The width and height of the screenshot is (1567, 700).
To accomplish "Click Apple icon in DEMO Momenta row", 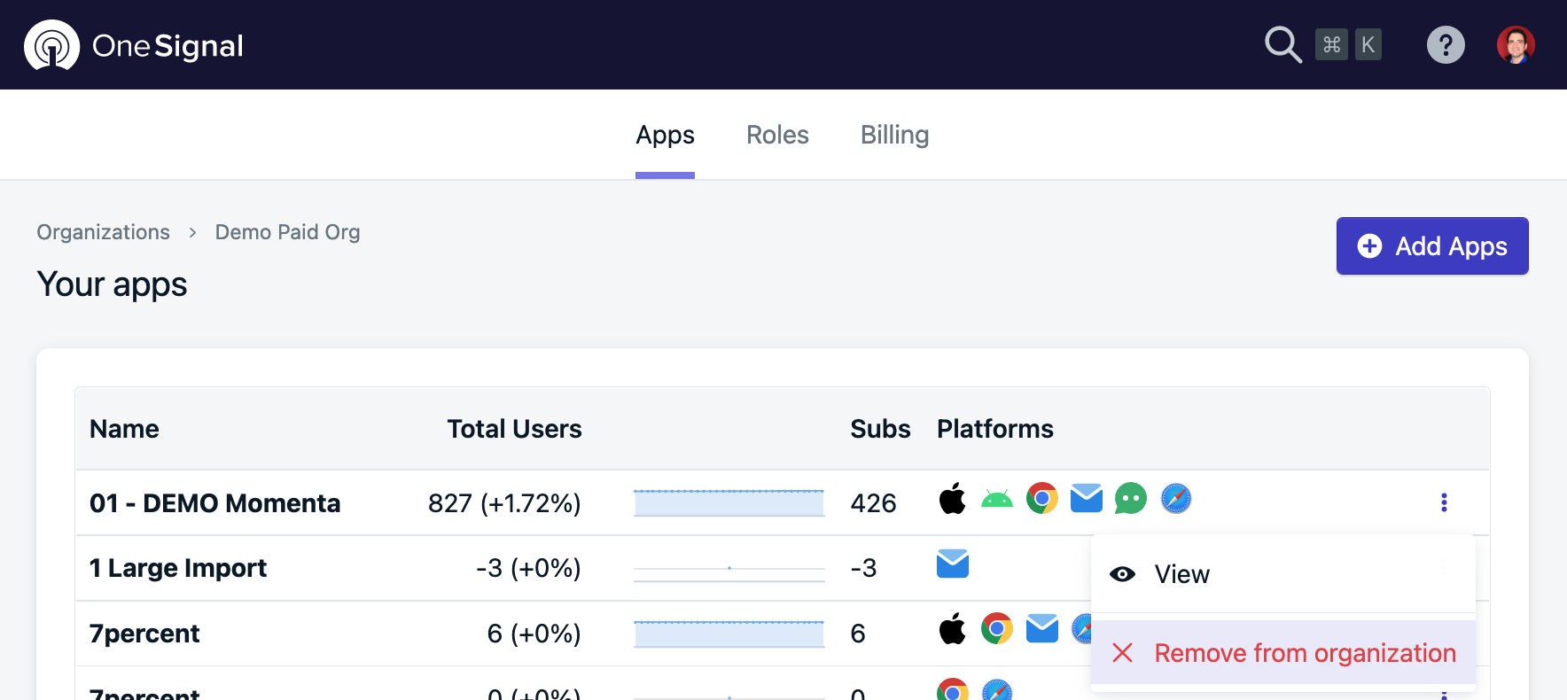I will [x=953, y=499].
